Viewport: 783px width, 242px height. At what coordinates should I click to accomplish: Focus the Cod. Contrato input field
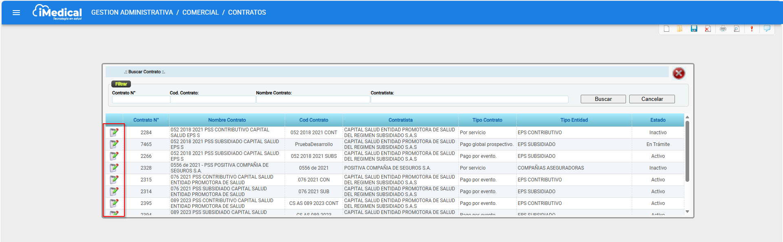point(213,99)
